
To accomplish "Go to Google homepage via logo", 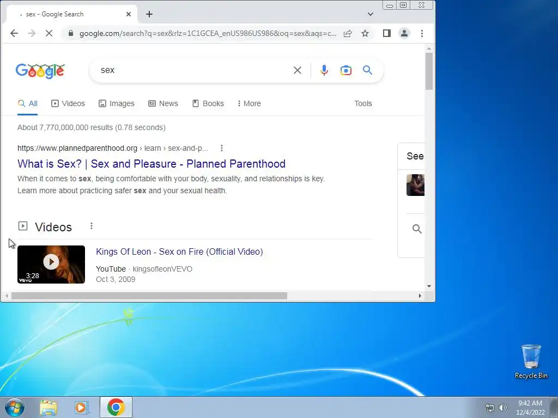I will 40,71.
